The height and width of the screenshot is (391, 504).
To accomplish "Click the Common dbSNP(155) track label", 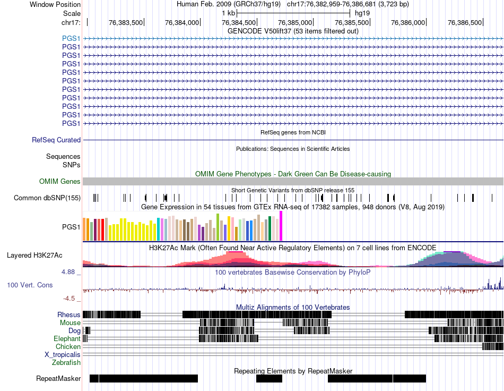I will click(47, 198).
